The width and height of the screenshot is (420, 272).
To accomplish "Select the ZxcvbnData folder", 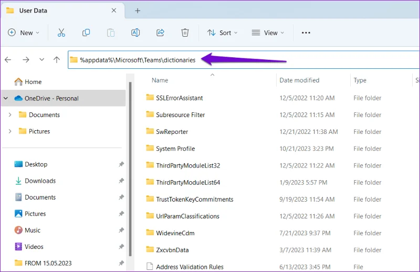I will point(172,250).
